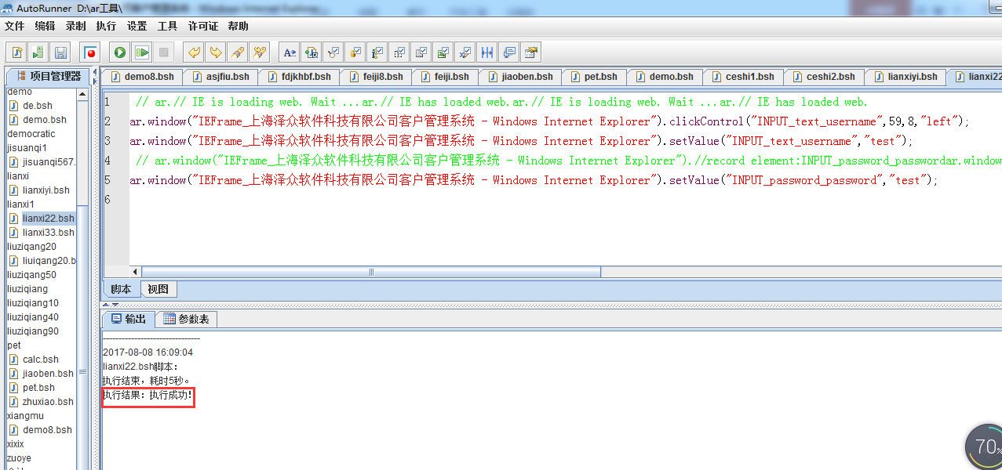Click the blue vertical bars toolbar icon
The image size is (1002, 470).
pyautogui.click(x=487, y=52)
